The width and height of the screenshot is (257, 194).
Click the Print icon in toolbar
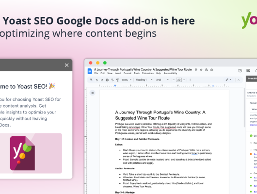point(107,80)
